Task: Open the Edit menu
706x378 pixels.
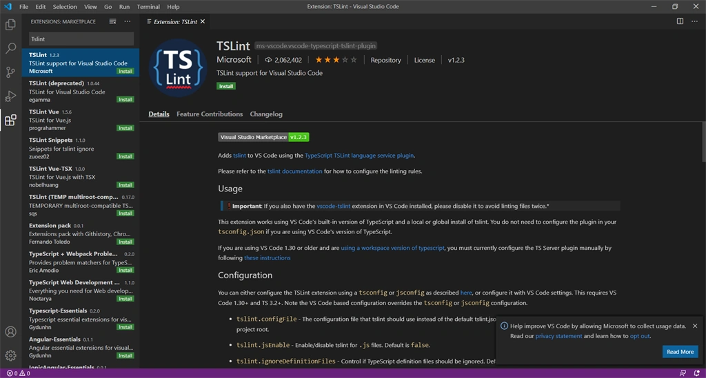Action: tap(41, 7)
